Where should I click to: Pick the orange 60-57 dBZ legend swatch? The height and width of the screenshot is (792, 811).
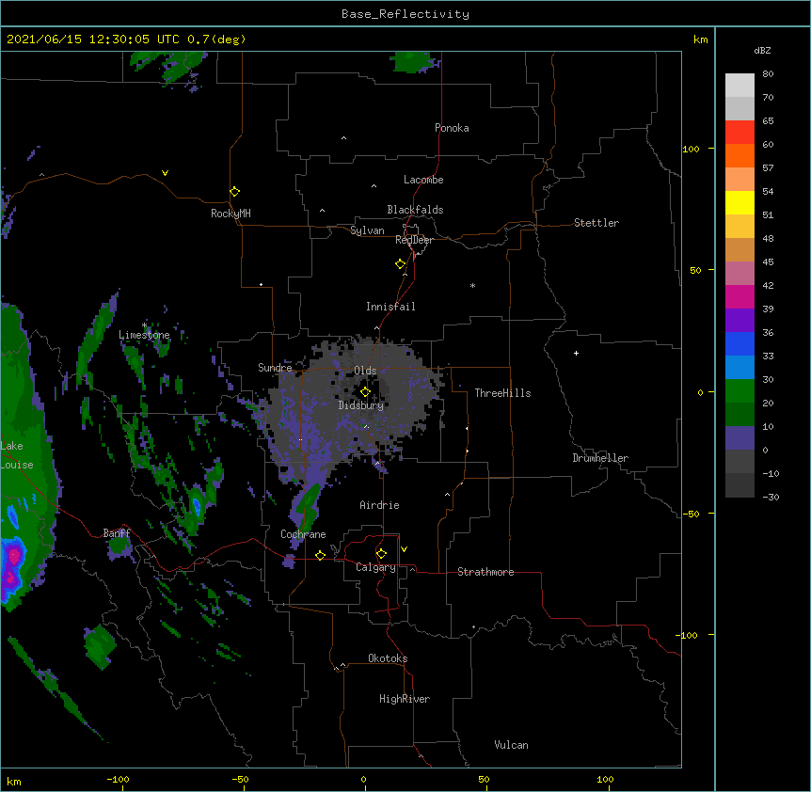point(739,155)
